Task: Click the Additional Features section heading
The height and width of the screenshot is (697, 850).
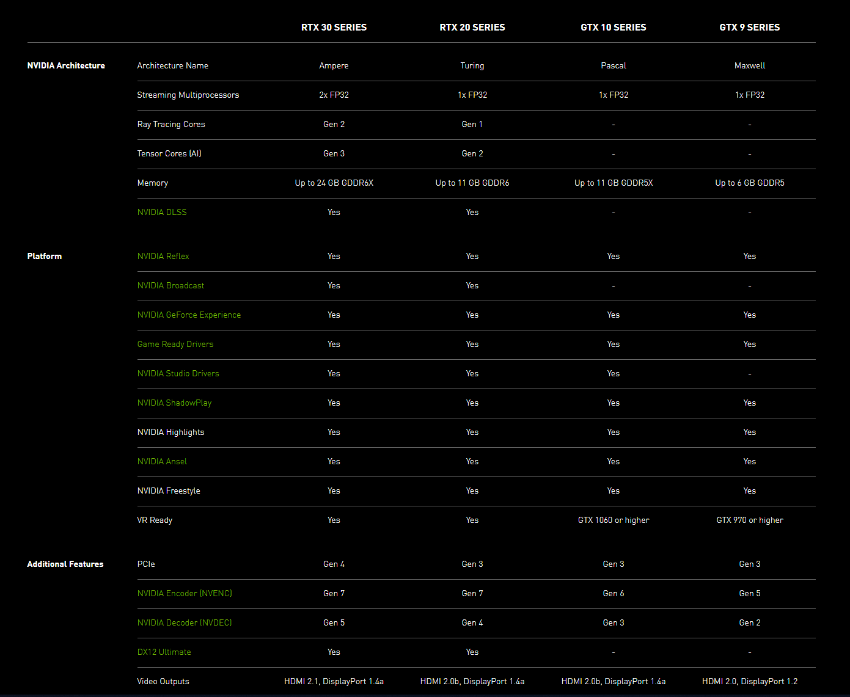Action: point(65,564)
